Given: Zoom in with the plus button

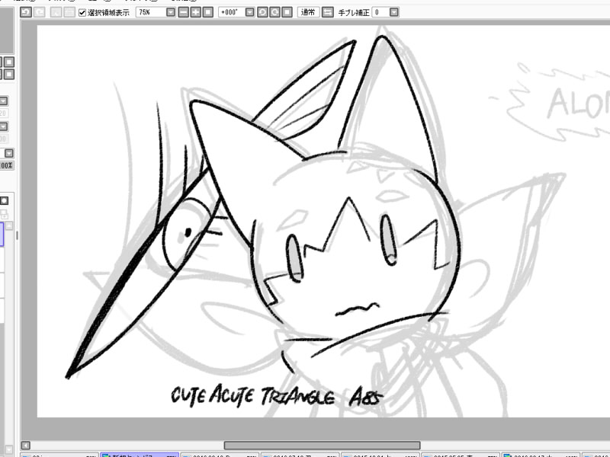Looking at the screenshot, I should [196, 12].
